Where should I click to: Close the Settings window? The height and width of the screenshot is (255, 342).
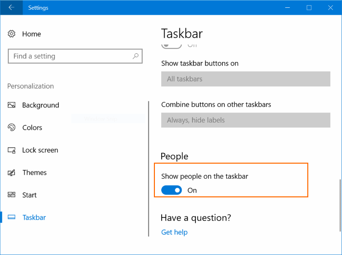[x=330, y=8]
